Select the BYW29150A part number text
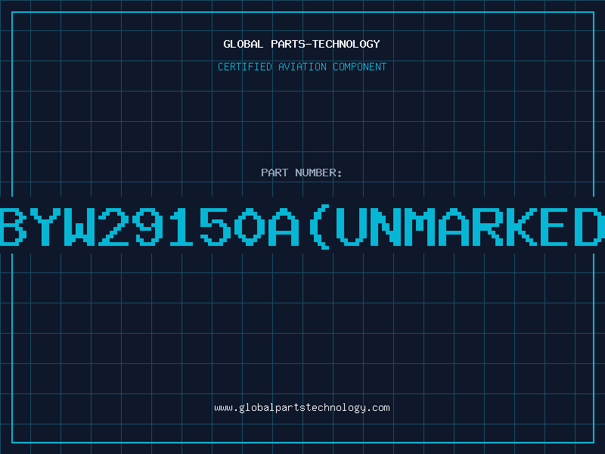 150,226
